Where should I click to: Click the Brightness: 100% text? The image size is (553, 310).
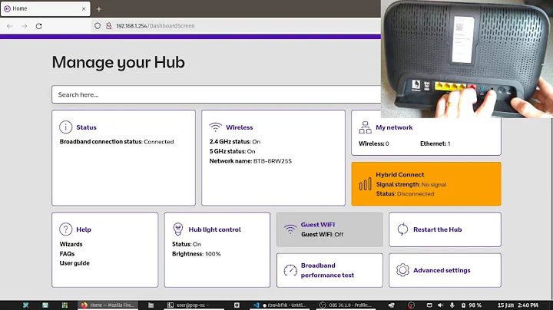click(197, 254)
